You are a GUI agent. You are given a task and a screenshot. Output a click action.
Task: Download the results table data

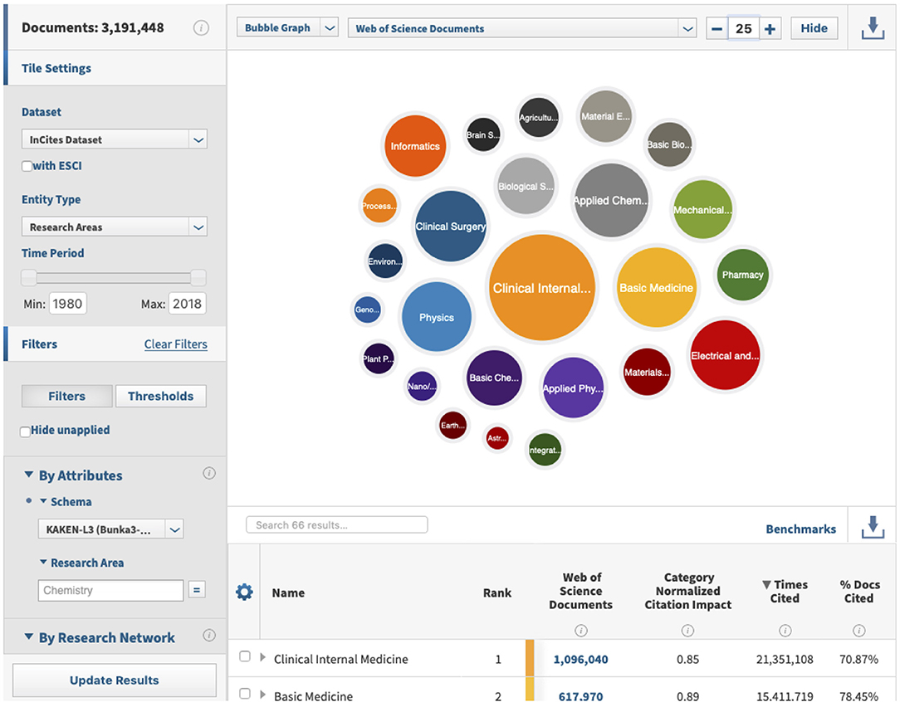click(x=873, y=526)
